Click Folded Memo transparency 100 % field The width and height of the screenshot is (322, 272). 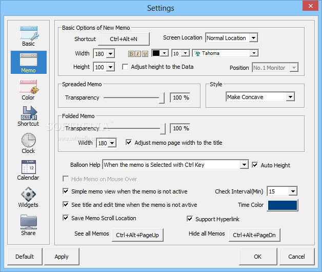click(x=180, y=128)
